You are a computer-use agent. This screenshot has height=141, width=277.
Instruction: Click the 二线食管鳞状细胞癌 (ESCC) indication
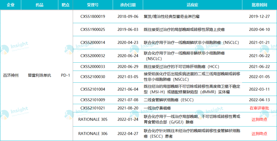pos(169,100)
